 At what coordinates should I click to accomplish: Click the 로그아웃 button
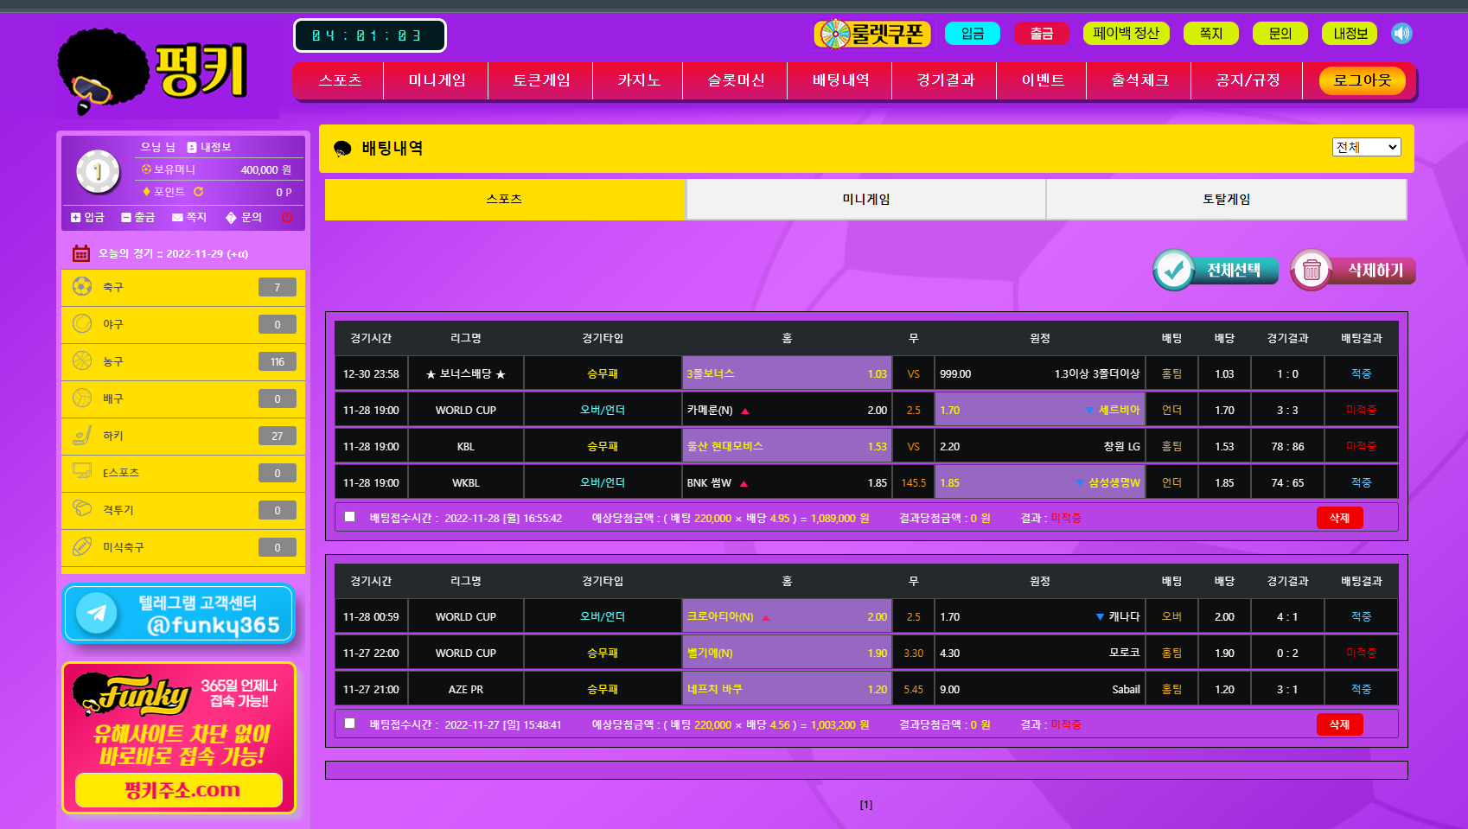[x=1362, y=80]
